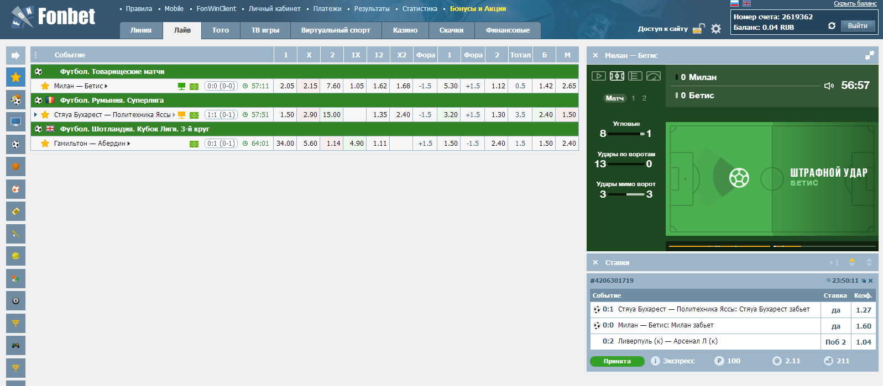Open the Бонусы и Акции link
The height and width of the screenshot is (386, 883).
[478, 9]
